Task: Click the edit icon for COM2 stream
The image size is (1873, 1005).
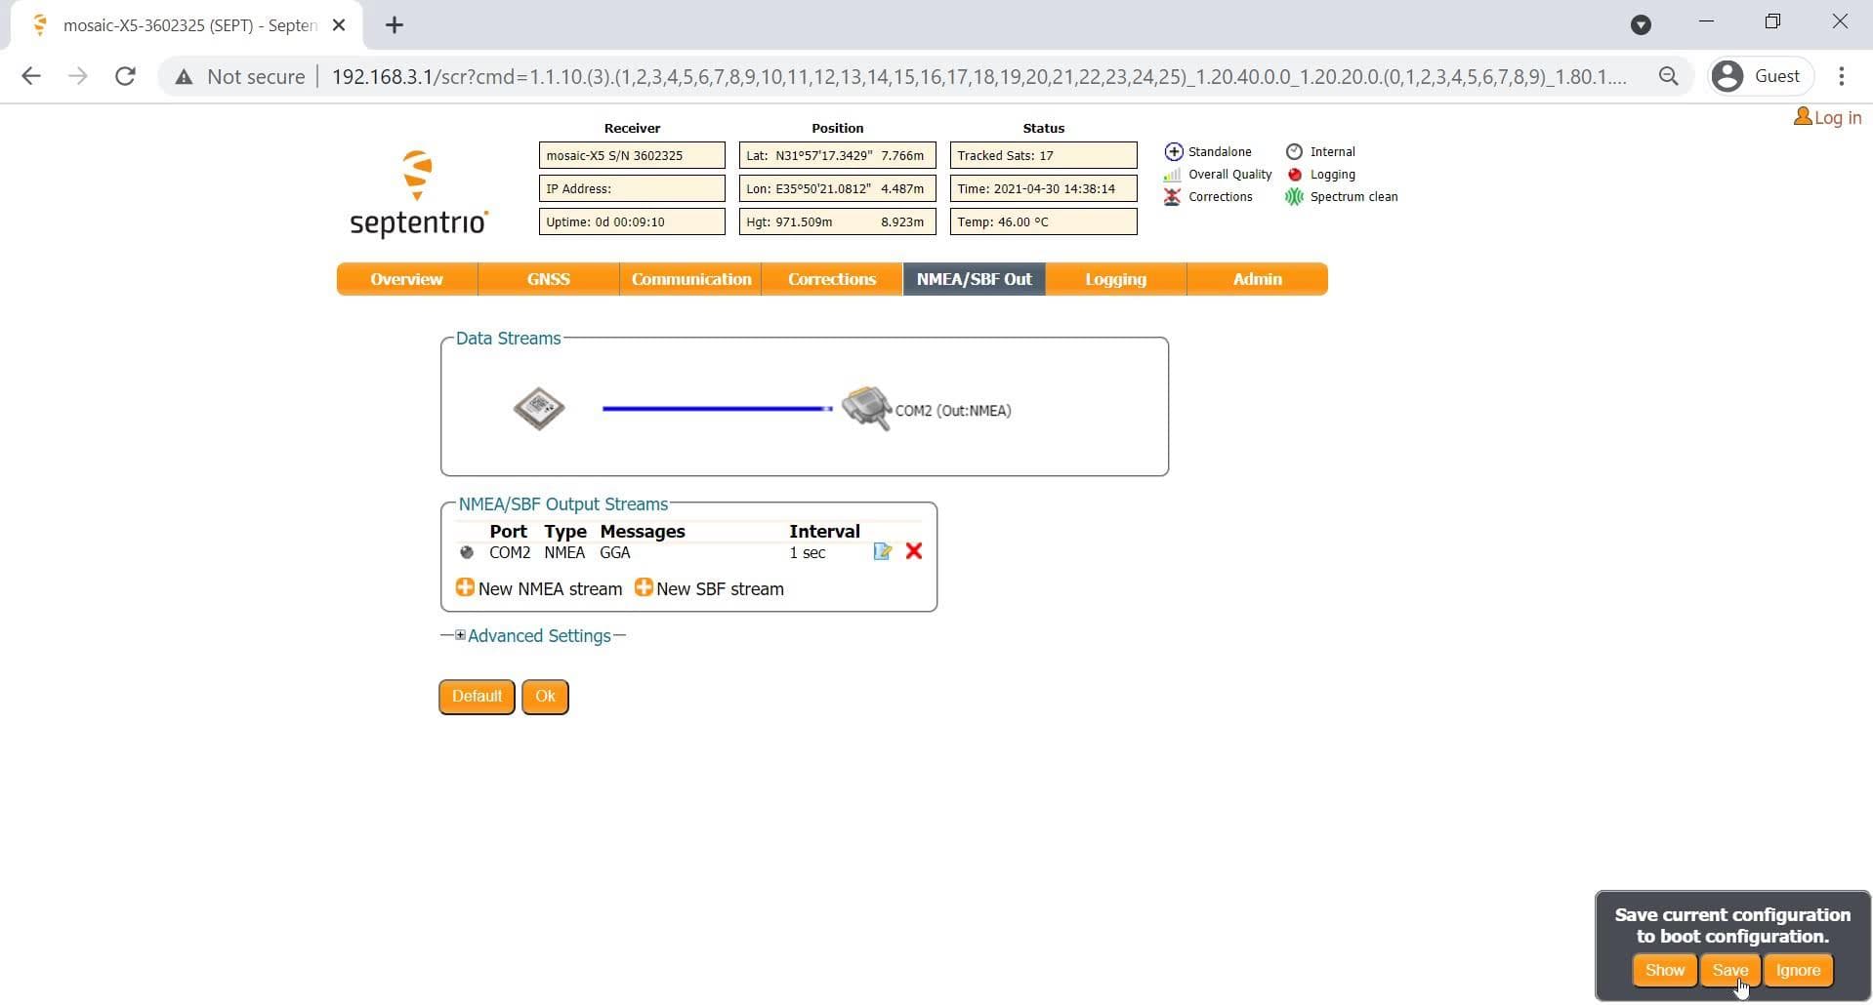Action: point(882,552)
